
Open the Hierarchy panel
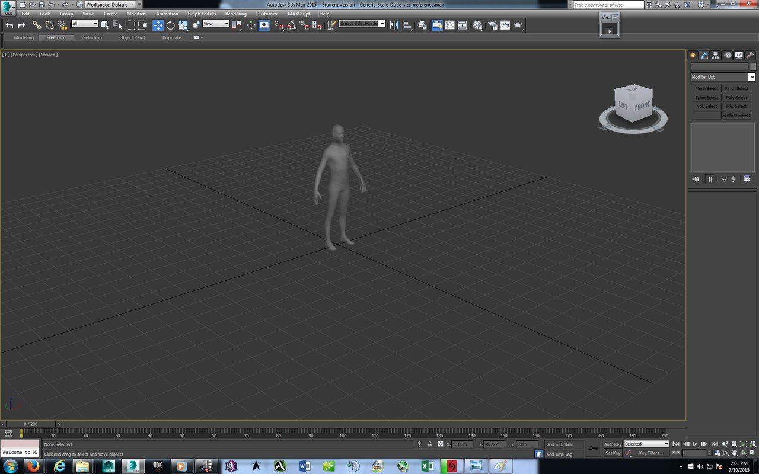(715, 55)
